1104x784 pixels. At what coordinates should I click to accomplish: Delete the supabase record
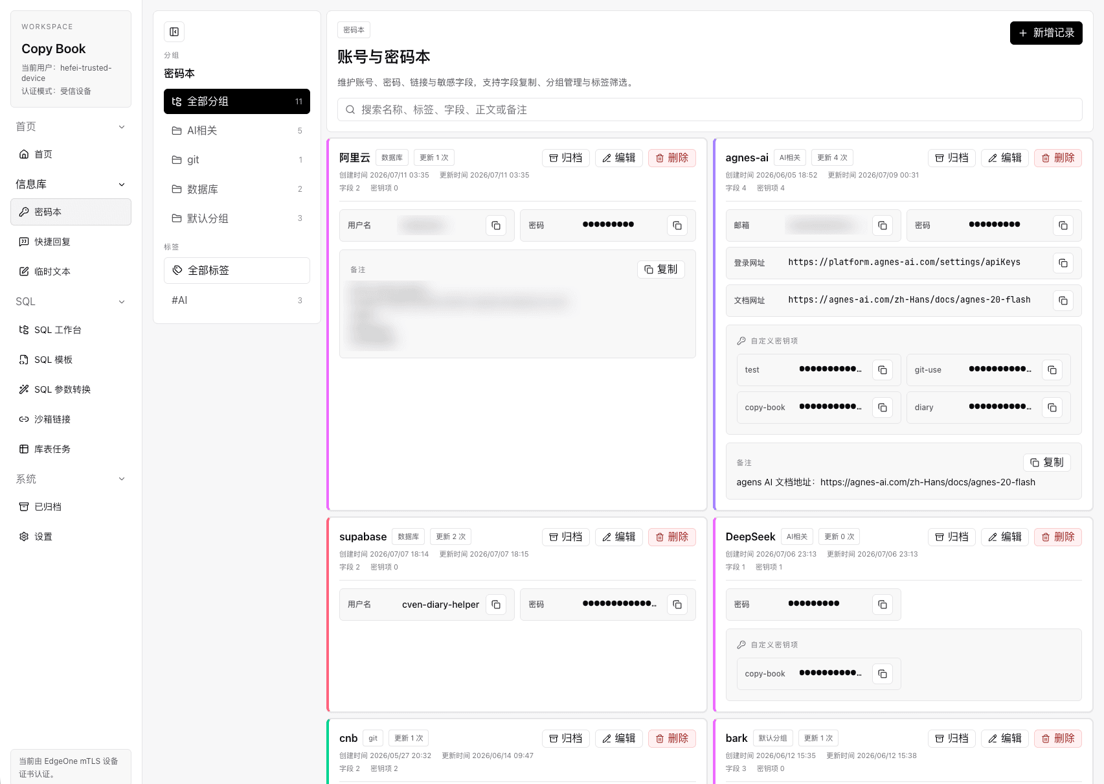pyautogui.click(x=672, y=537)
